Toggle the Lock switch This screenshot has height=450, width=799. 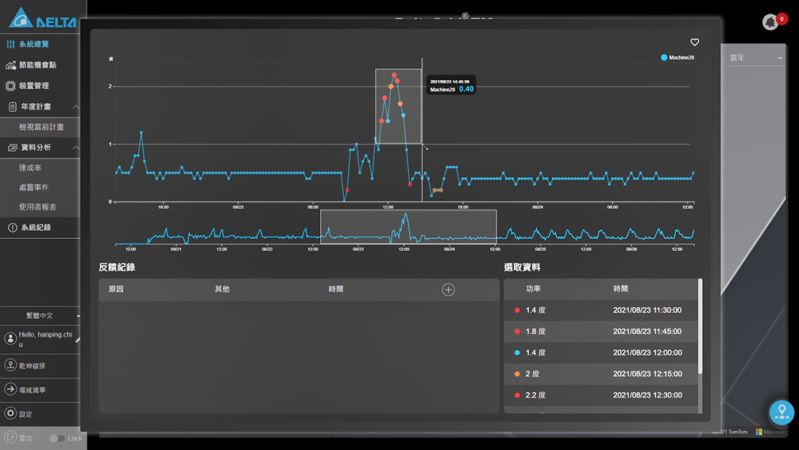pyautogui.click(x=56, y=438)
